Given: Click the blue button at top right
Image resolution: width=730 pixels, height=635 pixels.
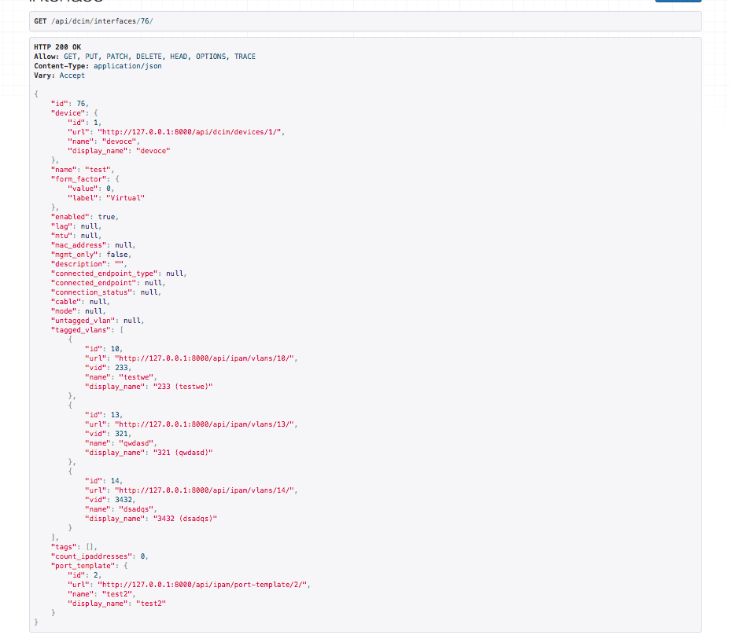Looking at the screenshot, I should click(x=677, y=2).
